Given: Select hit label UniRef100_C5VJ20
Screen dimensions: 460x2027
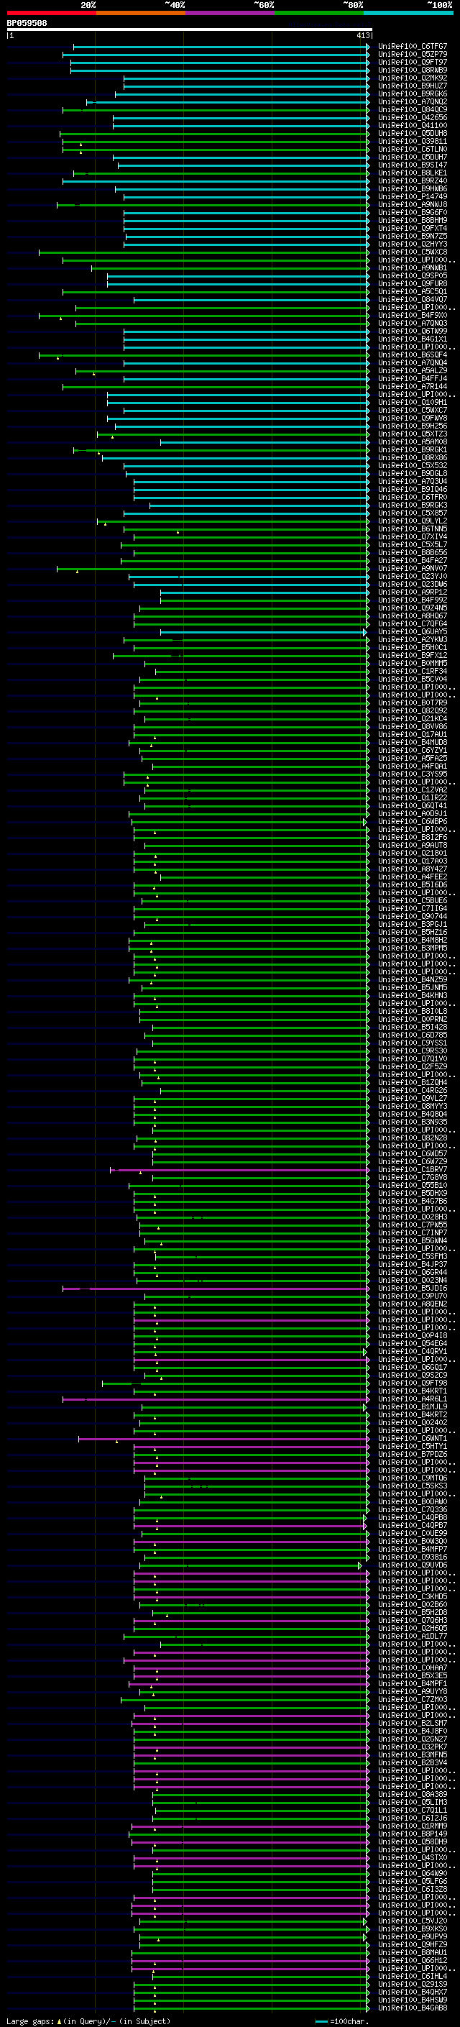Looking at the screenshot, I should pos(412,1921).
